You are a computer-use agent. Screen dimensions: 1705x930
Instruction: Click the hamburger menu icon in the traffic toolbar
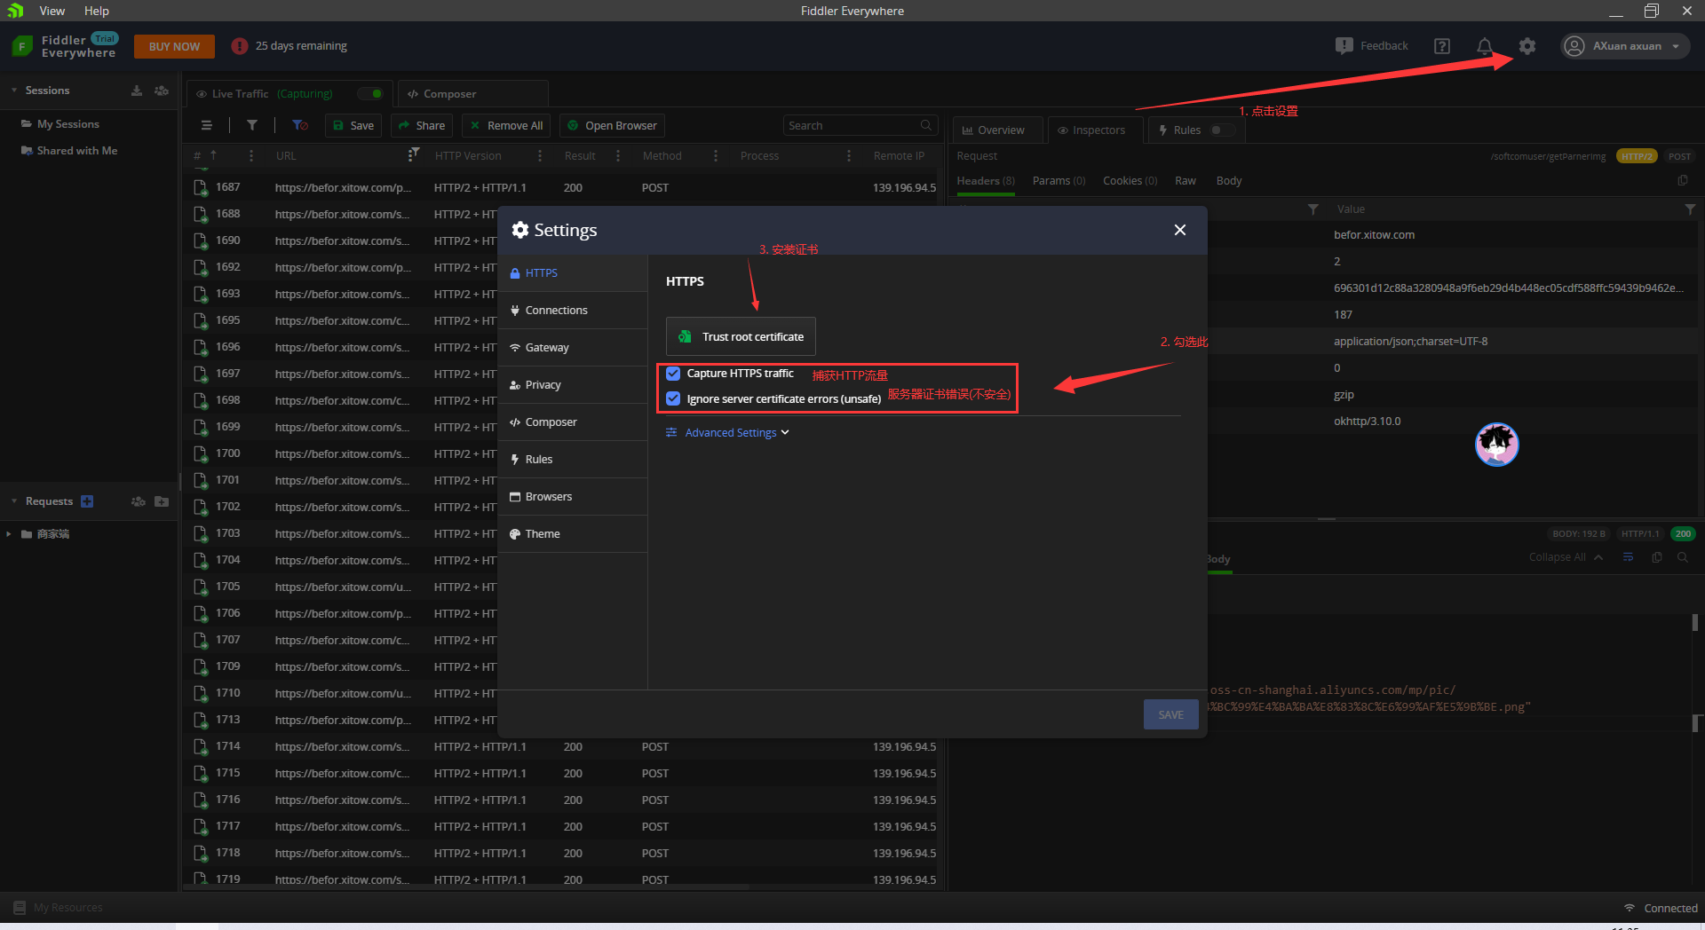207,125
